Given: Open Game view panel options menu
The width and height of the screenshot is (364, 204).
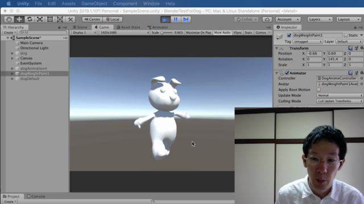Looking at the screenshot, I should pyautogui.click(x=268, y=27).
